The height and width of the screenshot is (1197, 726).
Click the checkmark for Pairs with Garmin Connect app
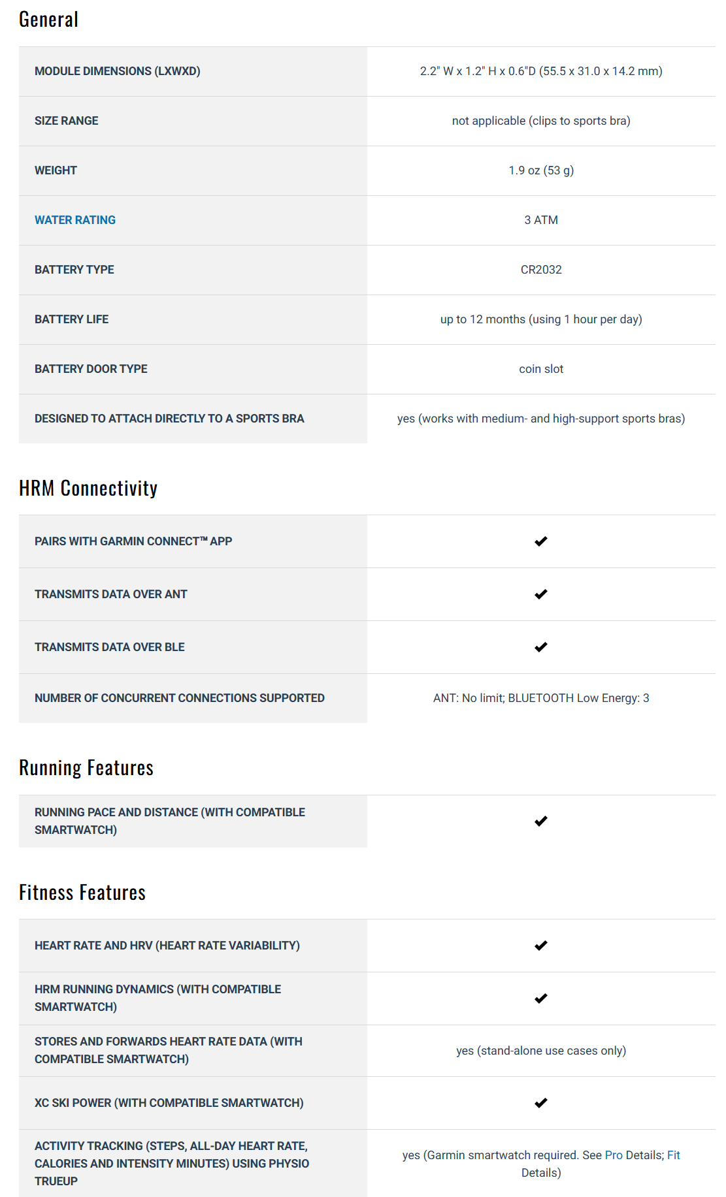540,541
